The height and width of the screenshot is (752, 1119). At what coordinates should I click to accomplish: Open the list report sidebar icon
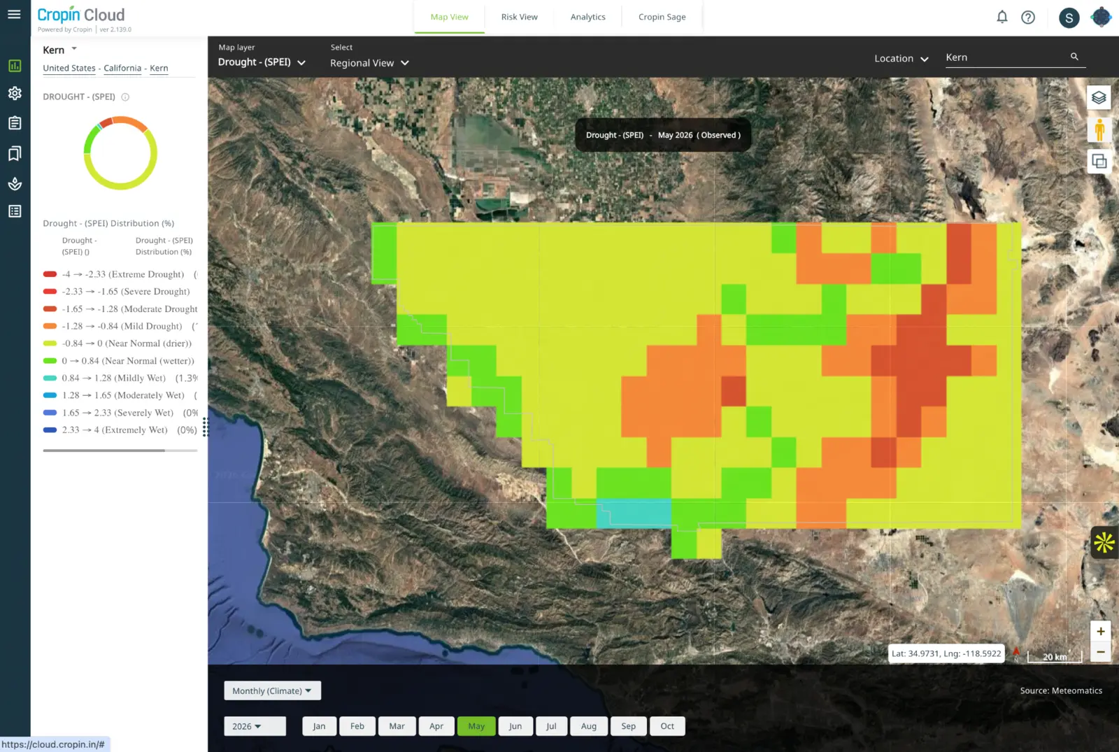[x=15, y=211]
